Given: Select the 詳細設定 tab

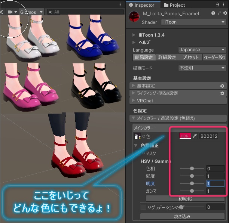Looking at the screenshot, I should click(x=167, y=57).
